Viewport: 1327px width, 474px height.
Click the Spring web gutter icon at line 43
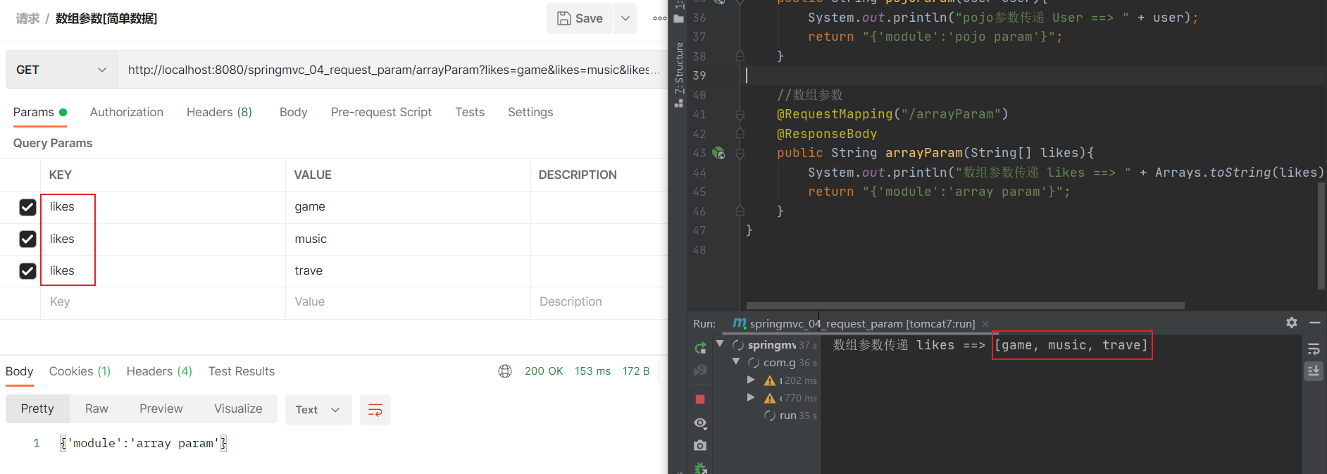click(x=718, y=153)
